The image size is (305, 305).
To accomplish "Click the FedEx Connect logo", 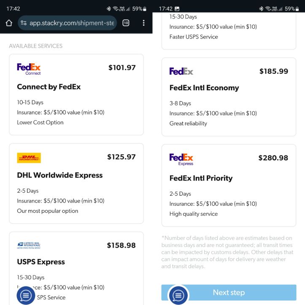I will pos(29,69).
